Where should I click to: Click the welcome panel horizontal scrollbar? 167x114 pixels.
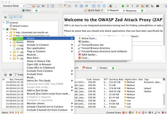tap(101, 61)
